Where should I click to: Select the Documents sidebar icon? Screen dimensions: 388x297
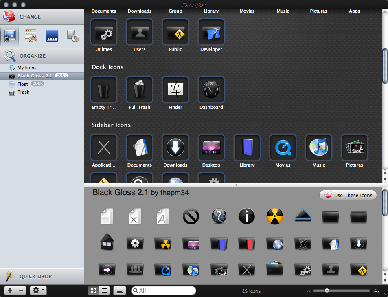pos(140,147)
